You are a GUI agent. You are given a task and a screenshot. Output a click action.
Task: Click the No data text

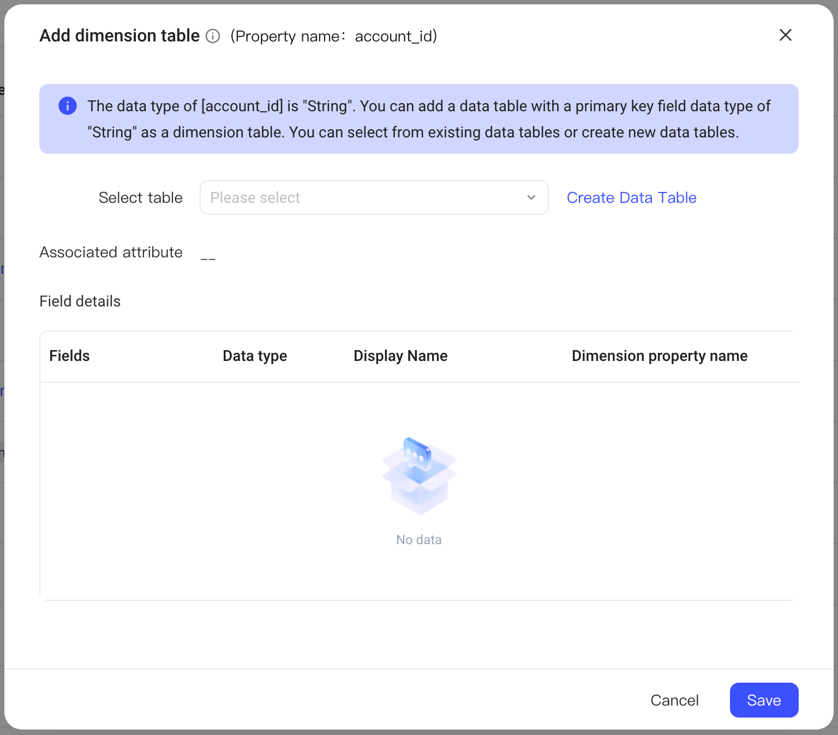click(x=419, y=540)
